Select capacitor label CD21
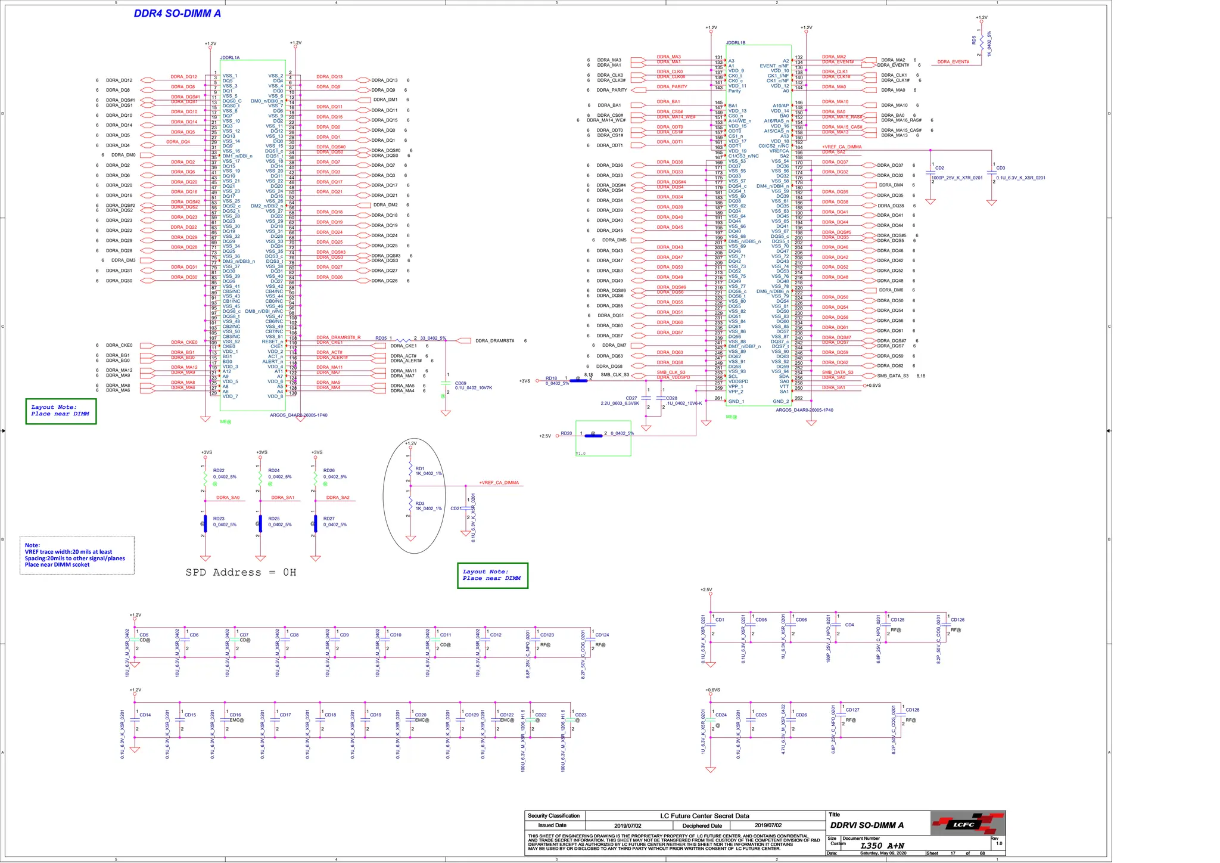This screenshot has width=1220, height=863. coord(456,508)
